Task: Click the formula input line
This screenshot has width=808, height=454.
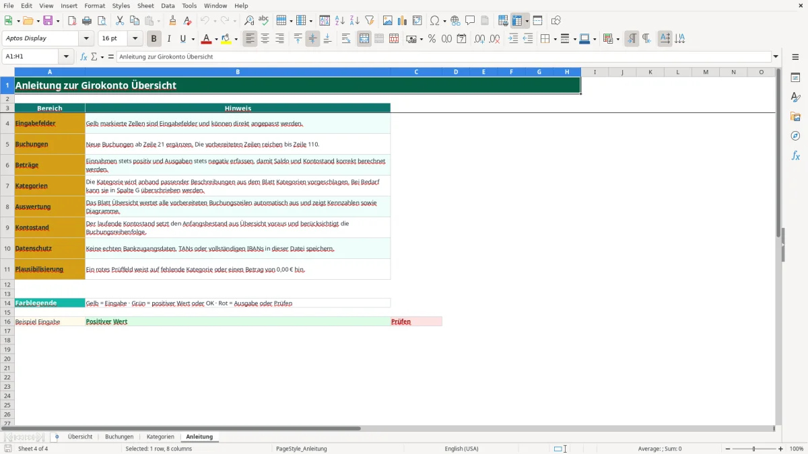Action: (x=443, y=57)
